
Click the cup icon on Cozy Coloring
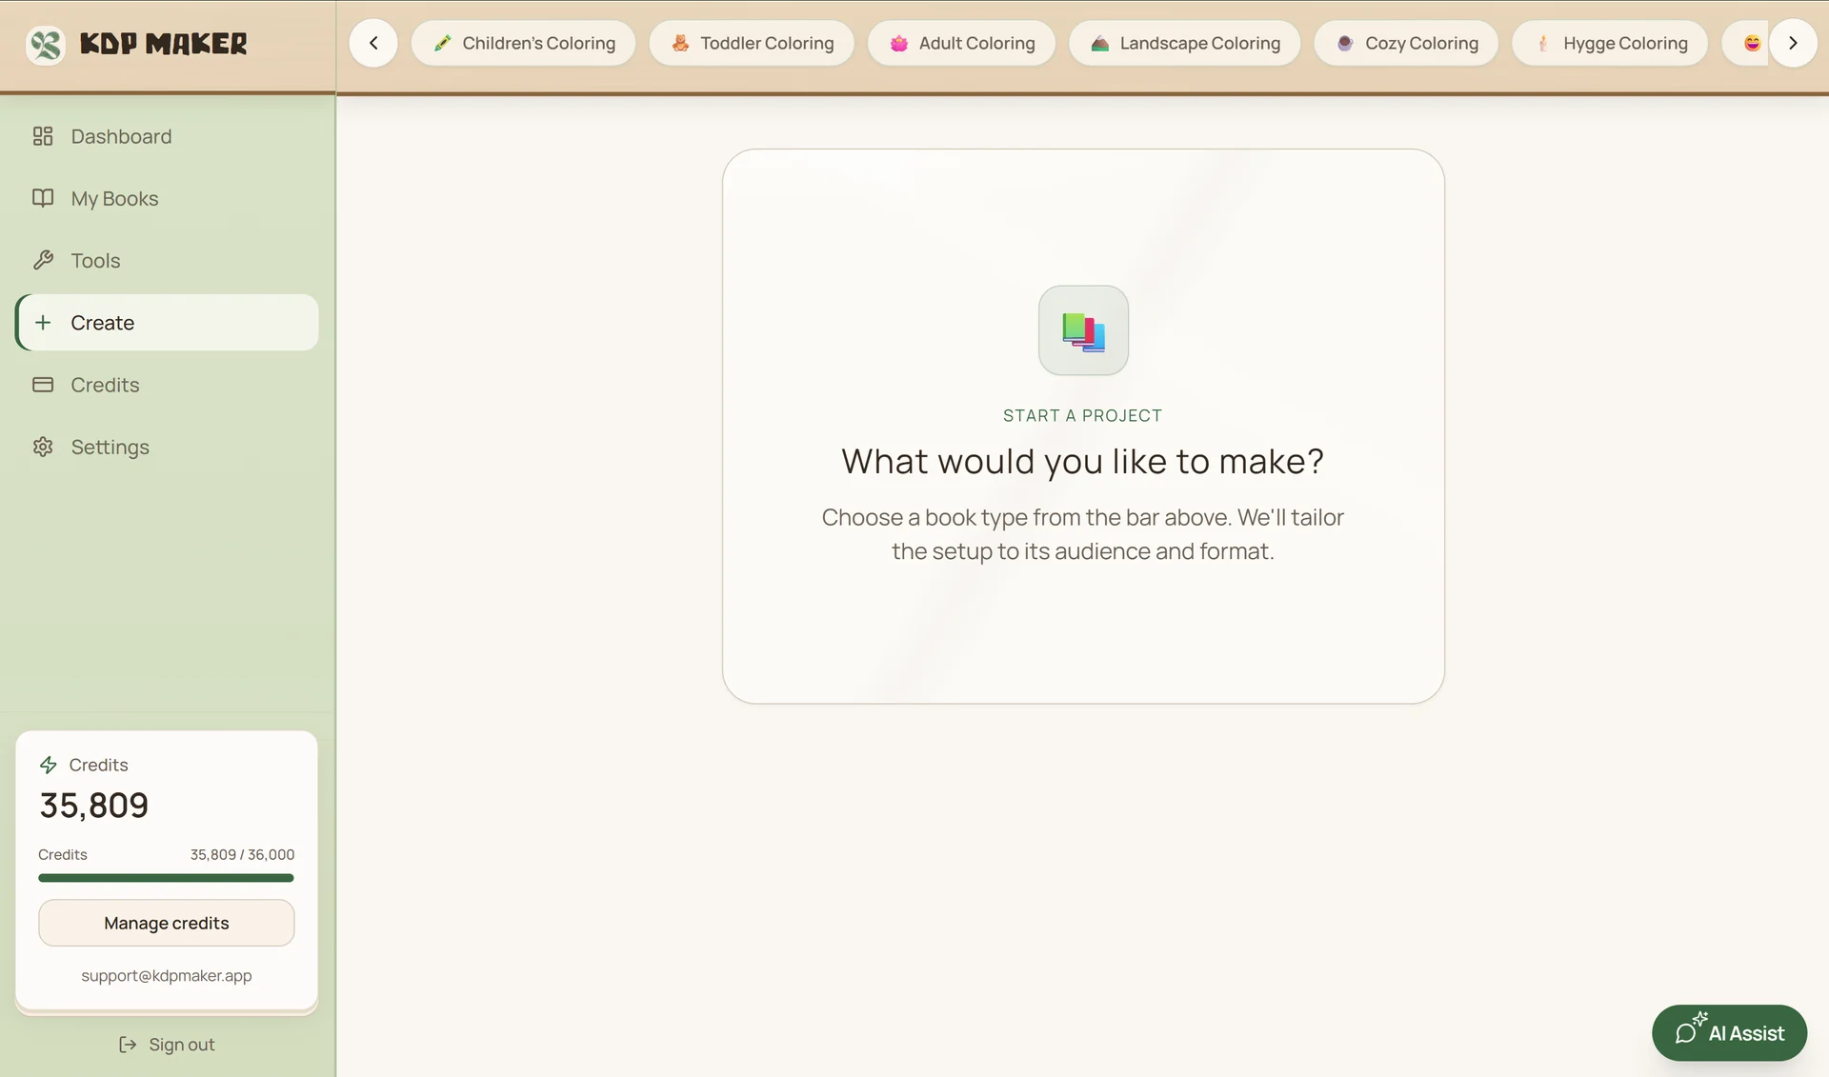tap(1345, 43)
